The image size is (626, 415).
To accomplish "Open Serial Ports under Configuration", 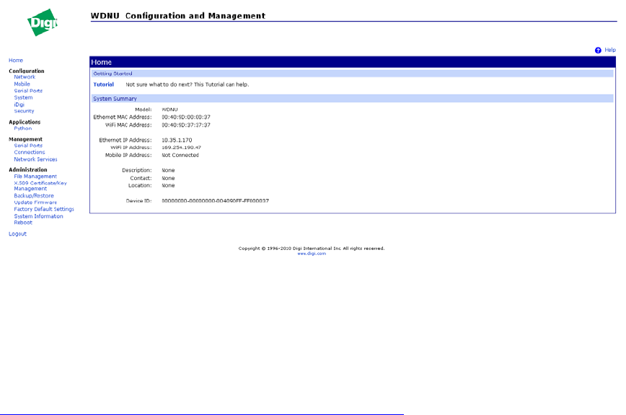I will 28,91.
